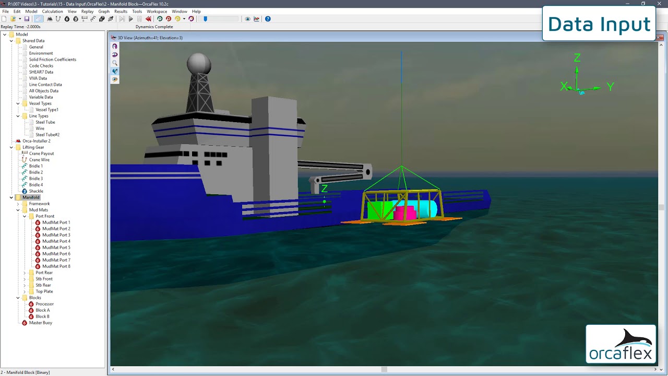Collapse the Blocks folder

(18, 298)
